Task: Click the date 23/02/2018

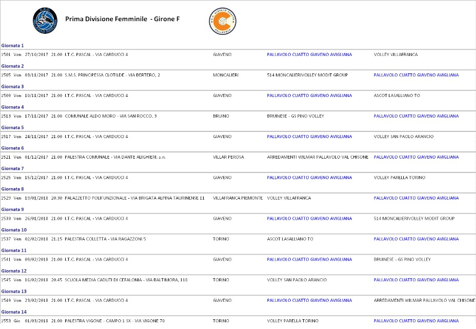Action: click(36, 300)
